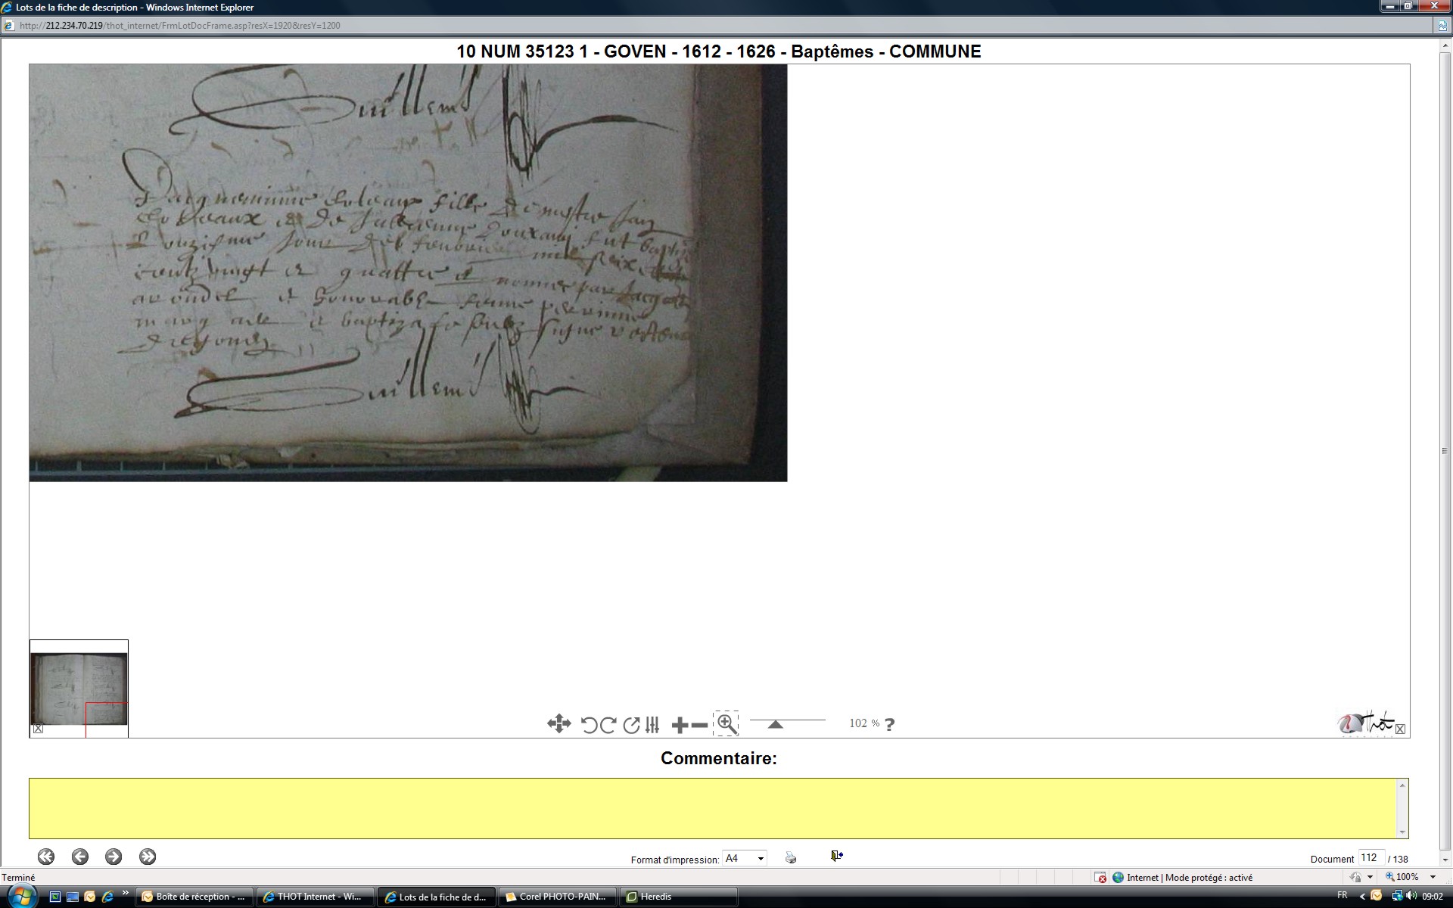The width and height of the screenshot is (1453, 908).
Task: Jump to the first document page
Action: point(46,857)
